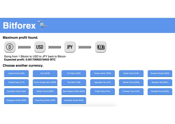
Task: Click the 'Choose another currency.' heading
Action: pyautogui.click(x=23, y=66)
